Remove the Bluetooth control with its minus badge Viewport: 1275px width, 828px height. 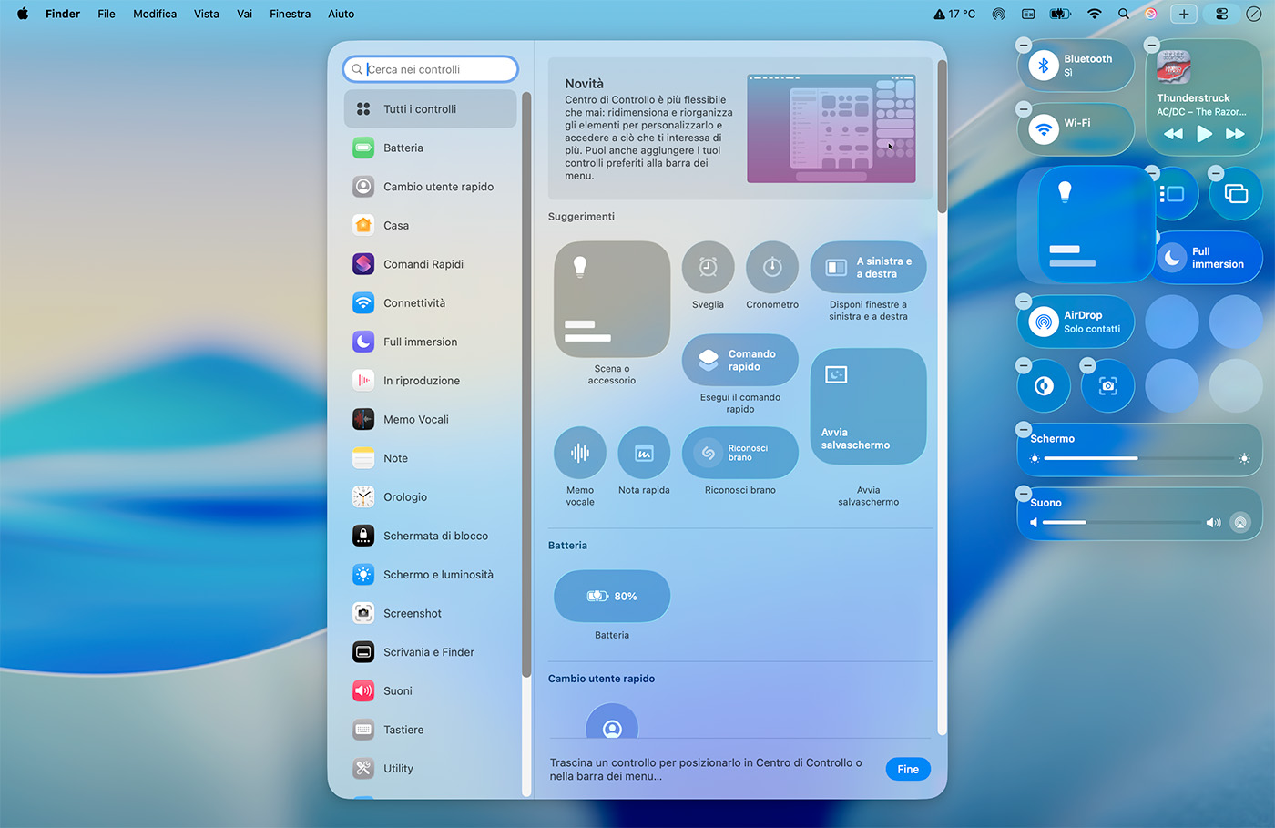click(x=1023, y=44)
